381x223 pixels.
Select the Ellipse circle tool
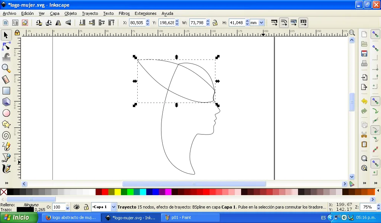(x=6, y=113)
